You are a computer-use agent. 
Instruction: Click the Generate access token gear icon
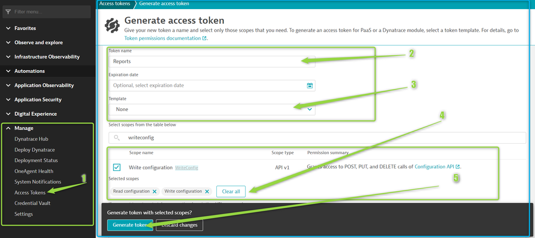click(x=112, y=25)
